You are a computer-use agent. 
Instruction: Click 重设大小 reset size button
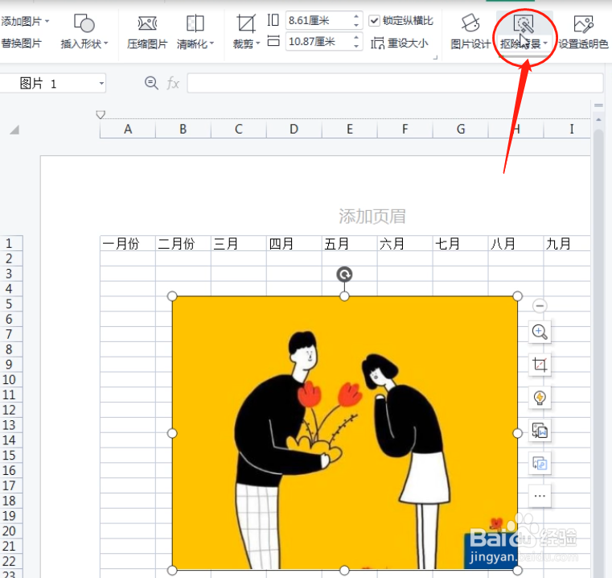pyautogui.click(x=400, y=43)
